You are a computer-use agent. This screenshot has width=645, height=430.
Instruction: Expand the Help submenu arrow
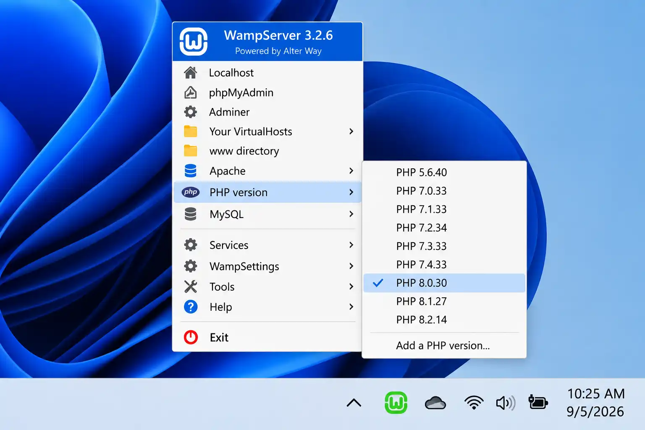click(x=351, y=307)
